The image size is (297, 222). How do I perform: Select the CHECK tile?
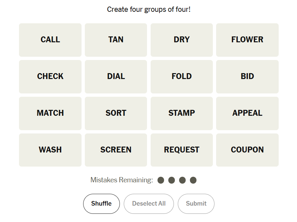[50, 76]
